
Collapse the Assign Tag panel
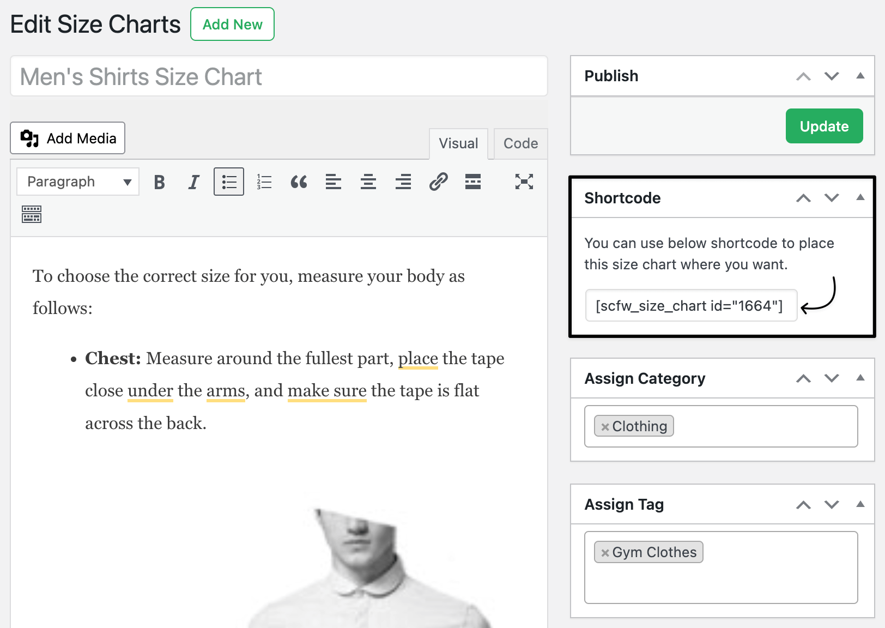860,504
